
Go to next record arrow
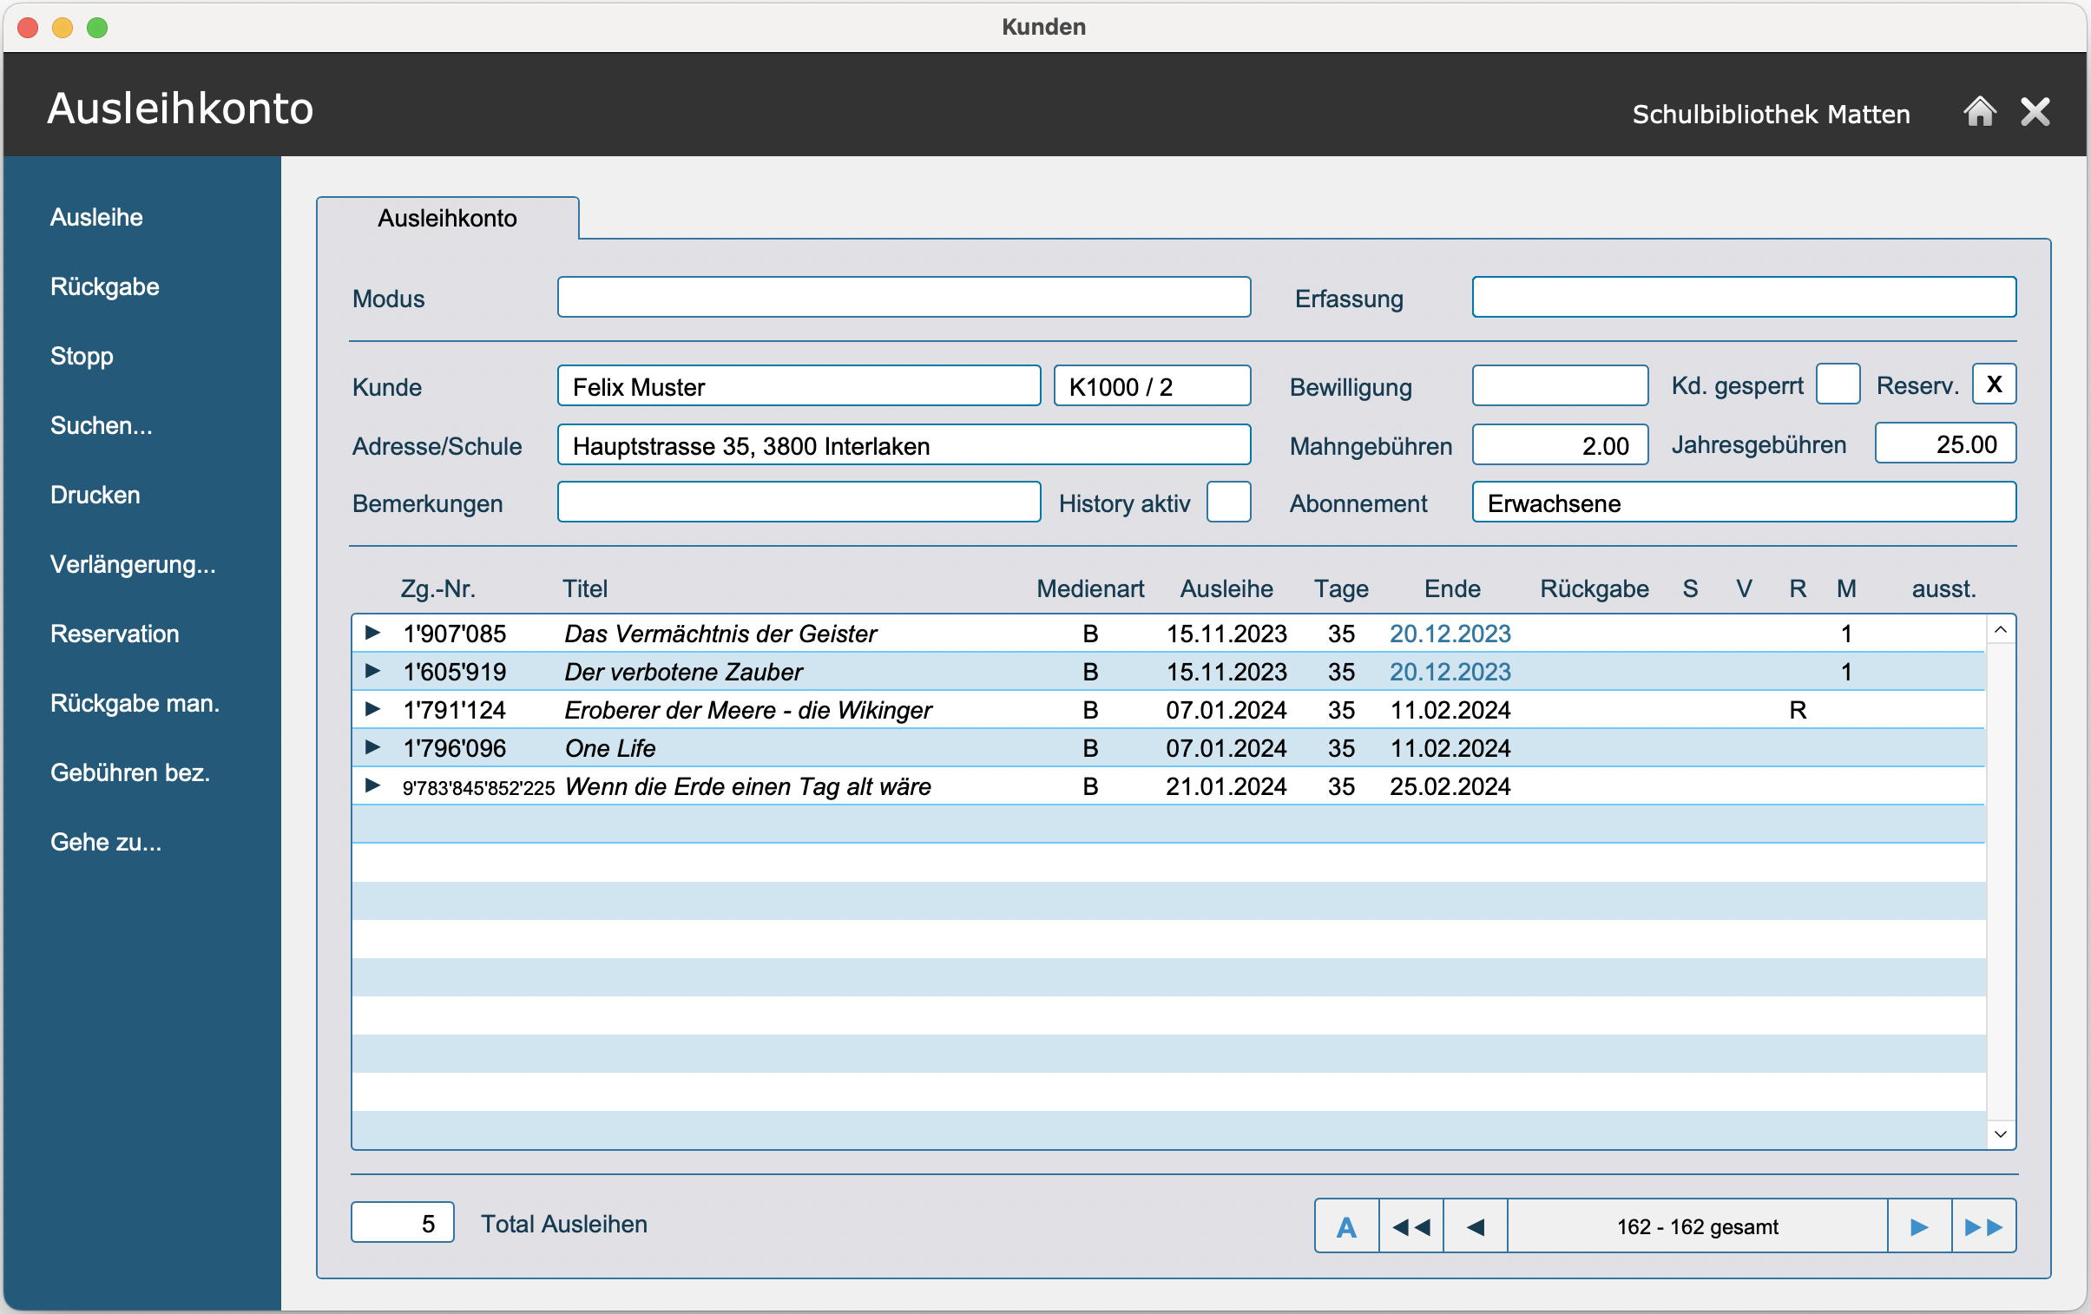[1919, 1225]
